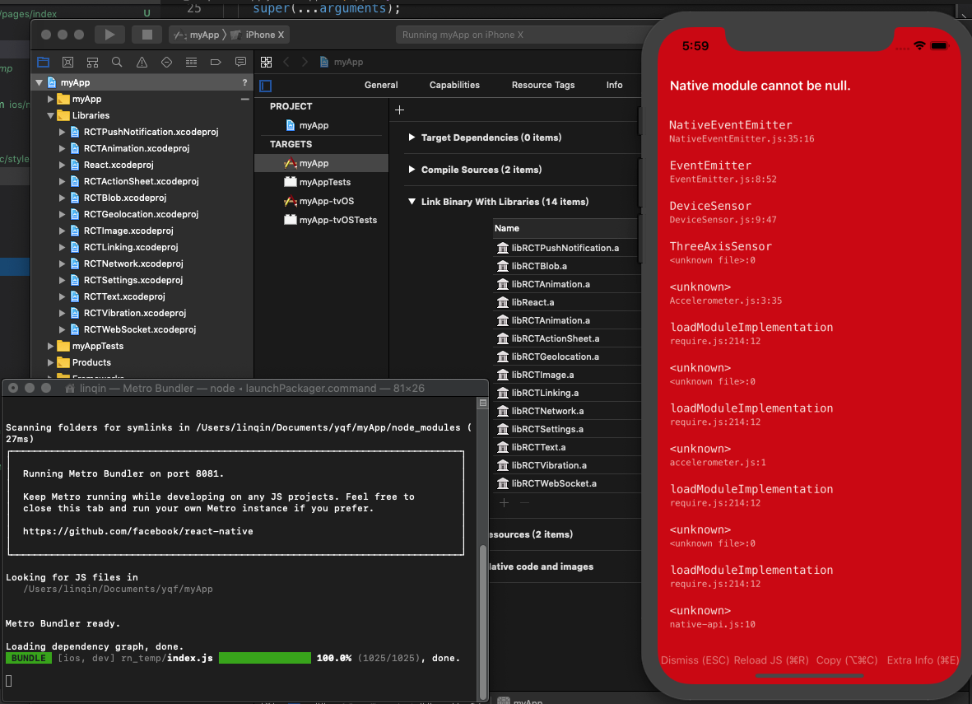
Task: Select libRCTGeolocation.a library row
Action: tap(566, 357)
